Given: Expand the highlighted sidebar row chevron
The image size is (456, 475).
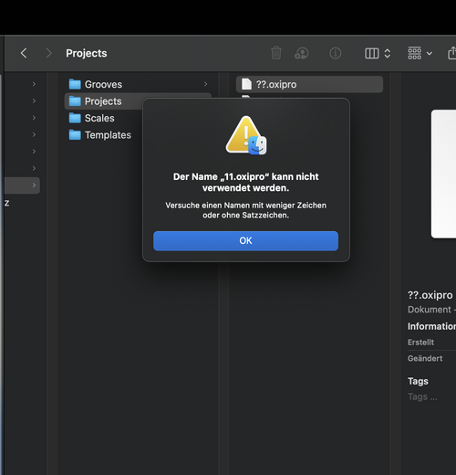Looking at the screenshot, I should [x=34, y=185].
